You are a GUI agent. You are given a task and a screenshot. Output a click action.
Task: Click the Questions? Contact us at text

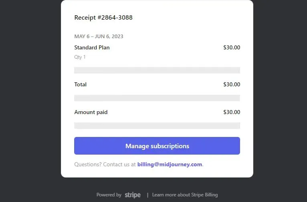click(105, 164)
